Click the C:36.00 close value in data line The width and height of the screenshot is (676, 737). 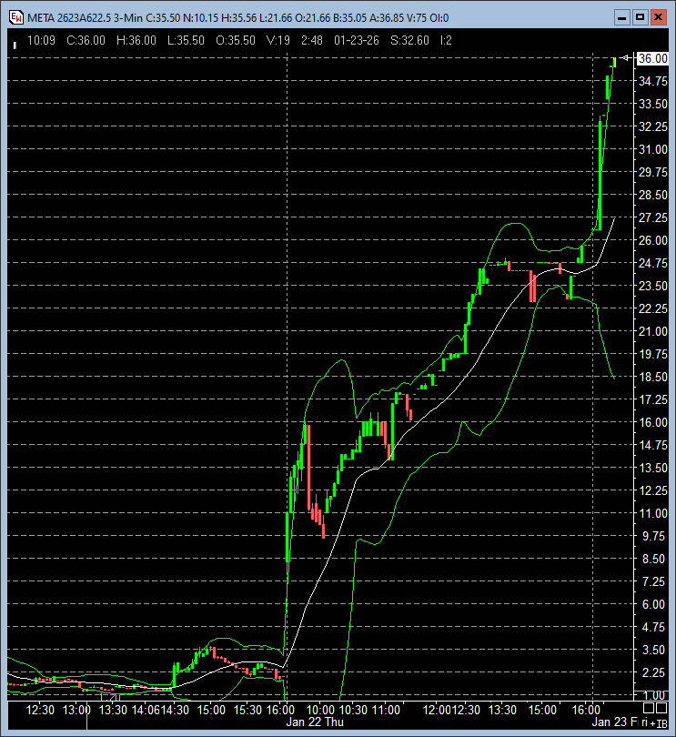(86, 40)
